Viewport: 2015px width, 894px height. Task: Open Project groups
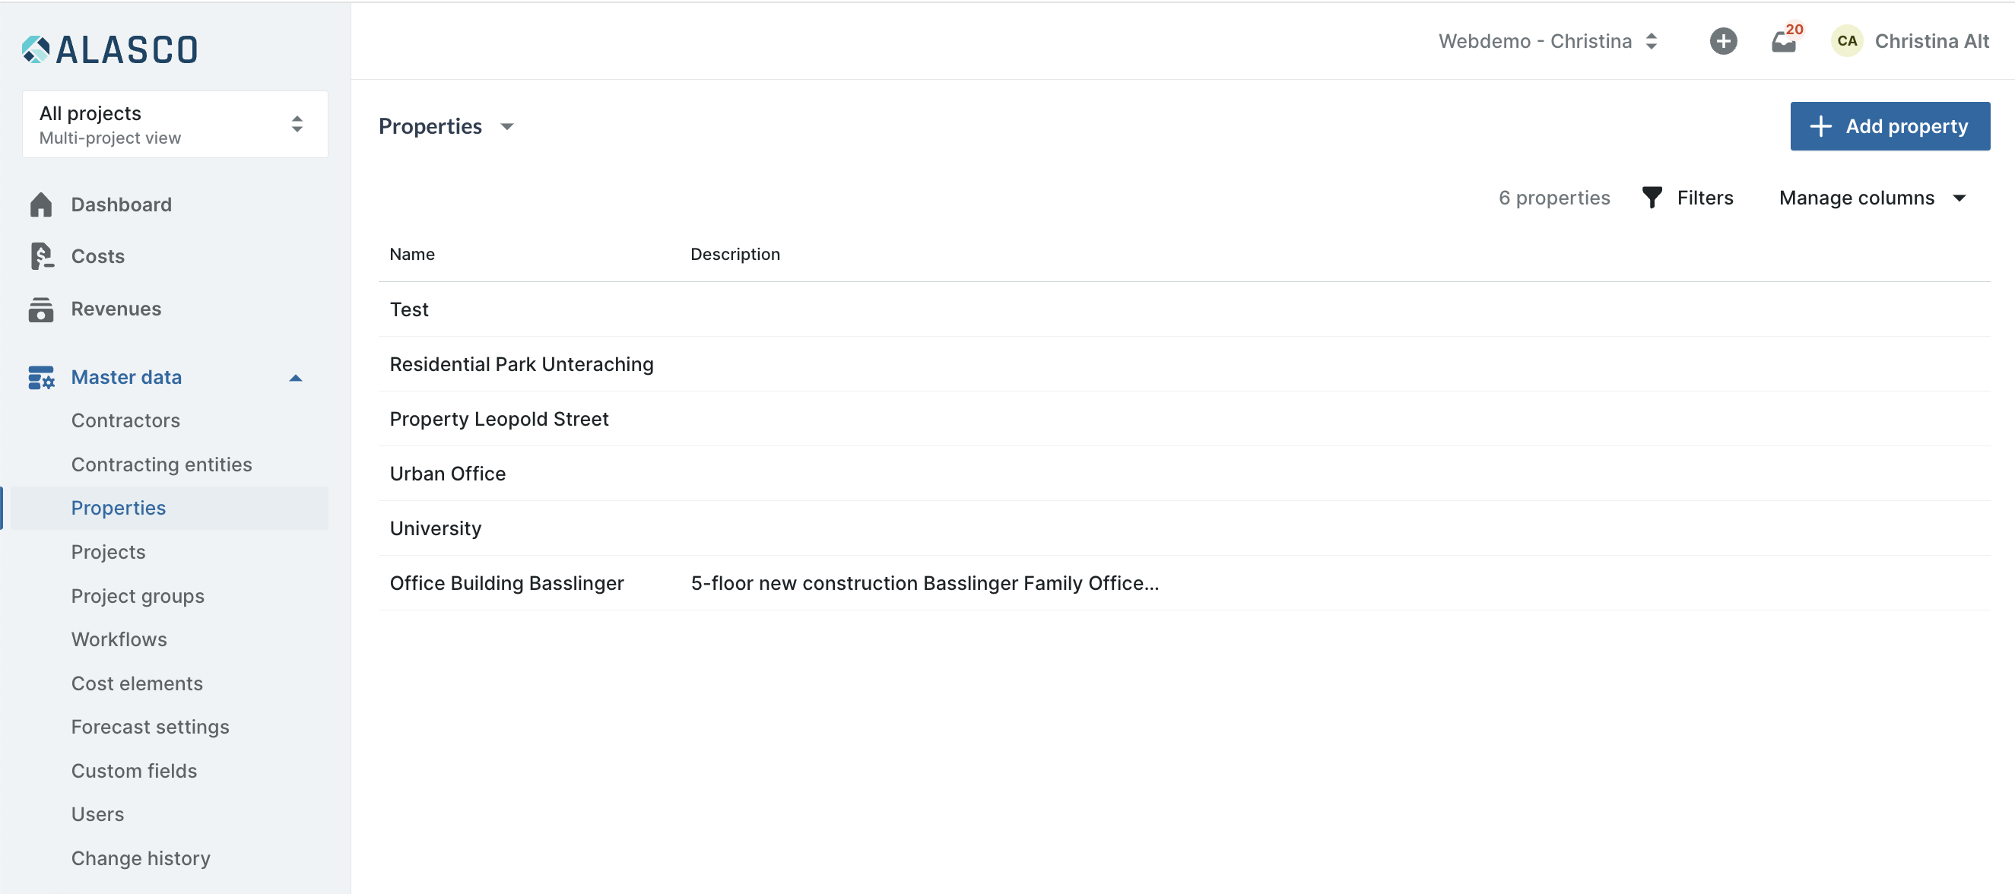point(138,596)
